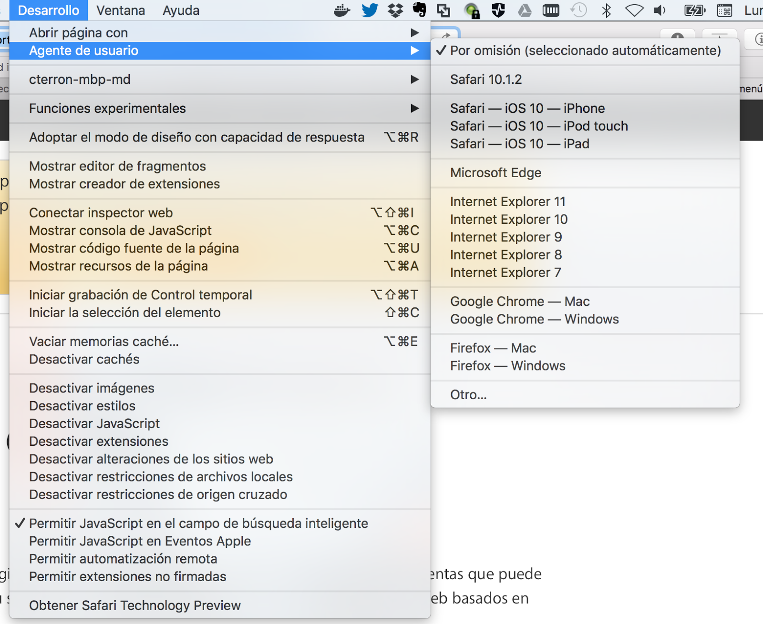Toggle Desactivar restricciones de archivos locales
The width and height of the screenshot is (763, 624).
(220, 477)
